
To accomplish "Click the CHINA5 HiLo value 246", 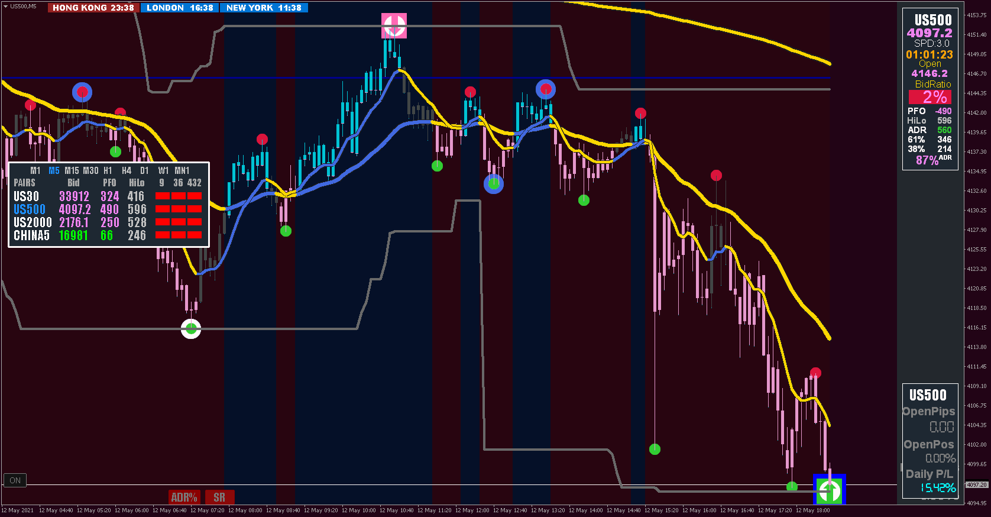I will [137, 235].
